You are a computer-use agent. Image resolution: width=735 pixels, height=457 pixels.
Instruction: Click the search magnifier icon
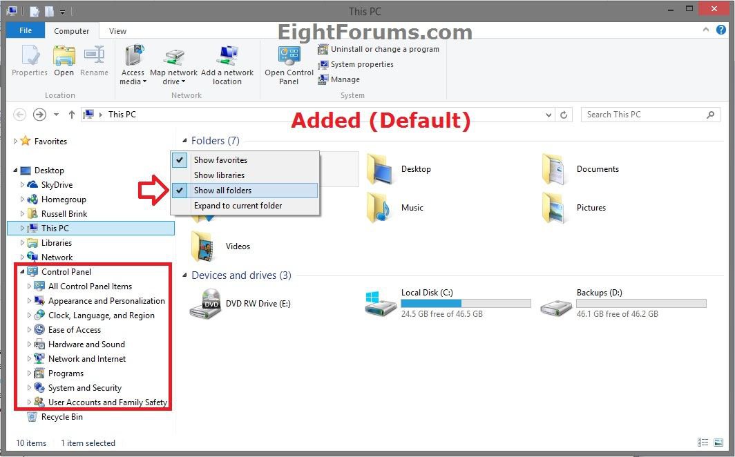point(711,115)
